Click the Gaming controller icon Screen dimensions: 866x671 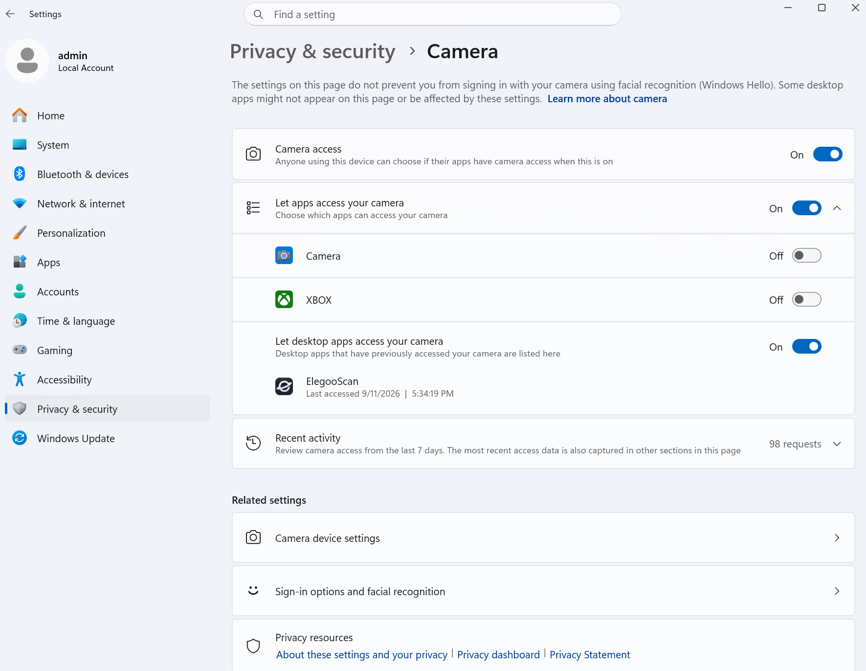[20, 350]
